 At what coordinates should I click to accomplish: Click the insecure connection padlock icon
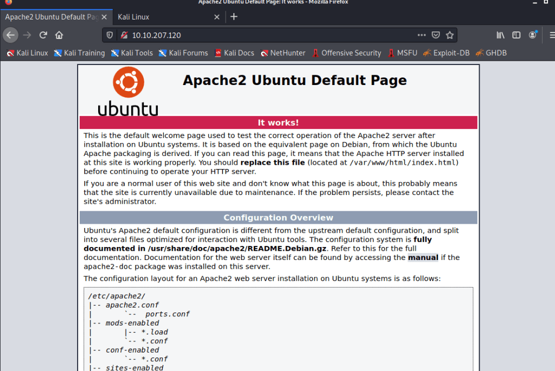coord(124,35)
